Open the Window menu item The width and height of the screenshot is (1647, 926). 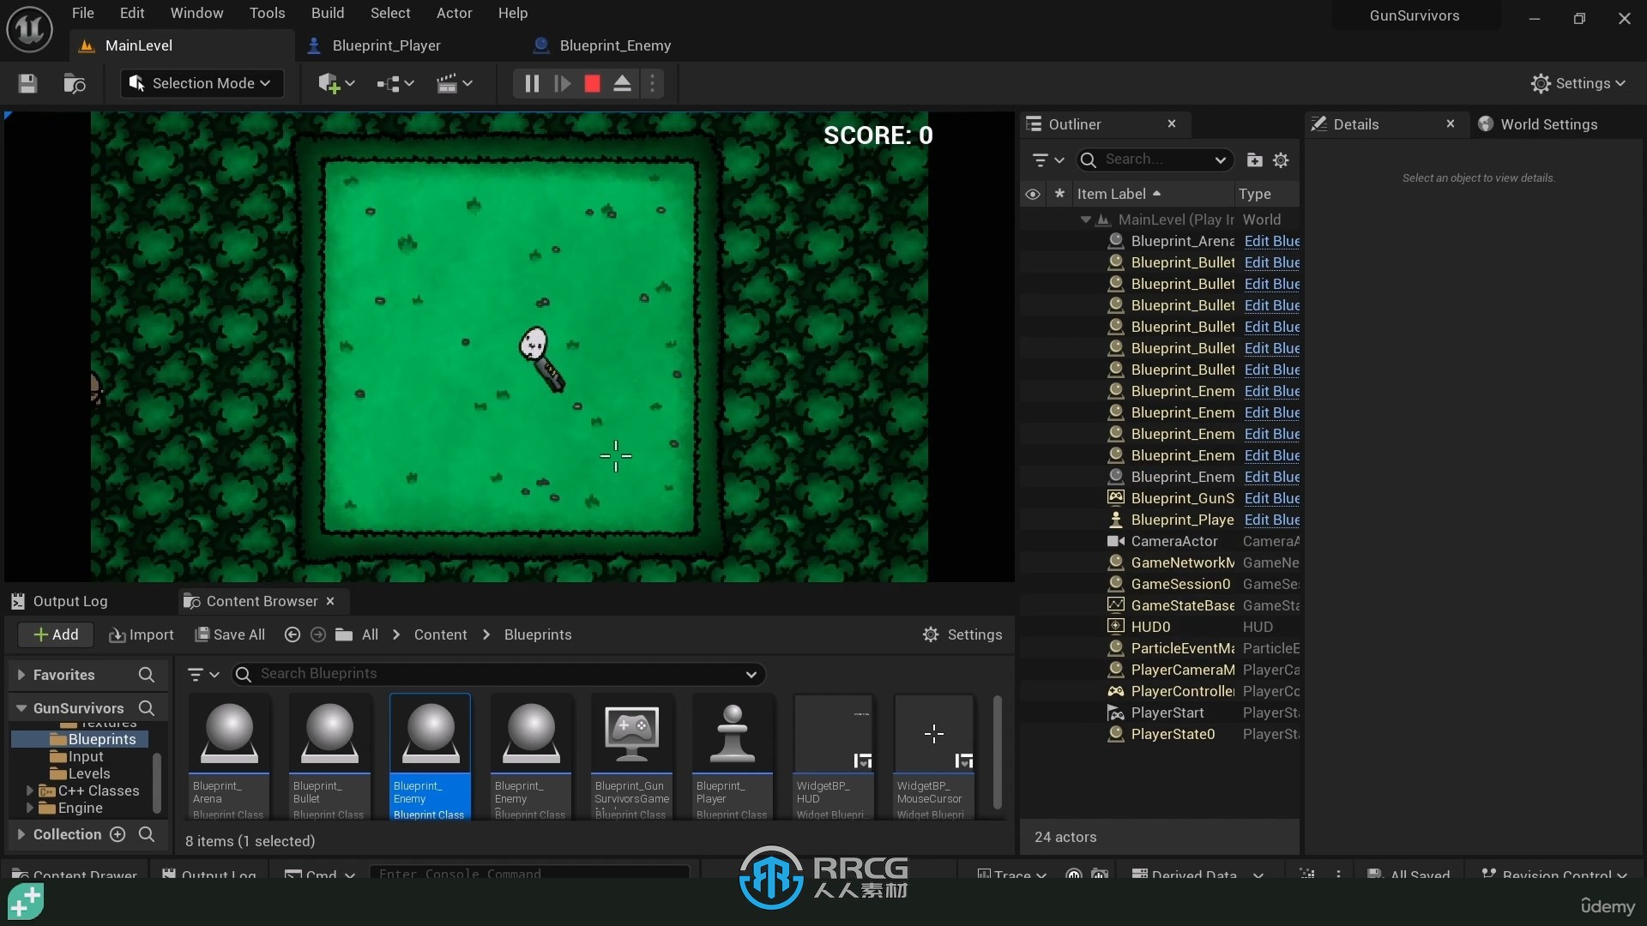pos(195,13)
